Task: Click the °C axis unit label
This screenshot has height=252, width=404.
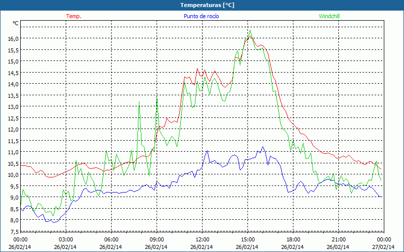Action: tap(16, 23)
